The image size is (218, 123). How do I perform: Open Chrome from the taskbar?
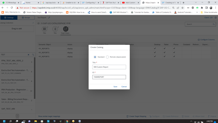(x=67, y=121)
